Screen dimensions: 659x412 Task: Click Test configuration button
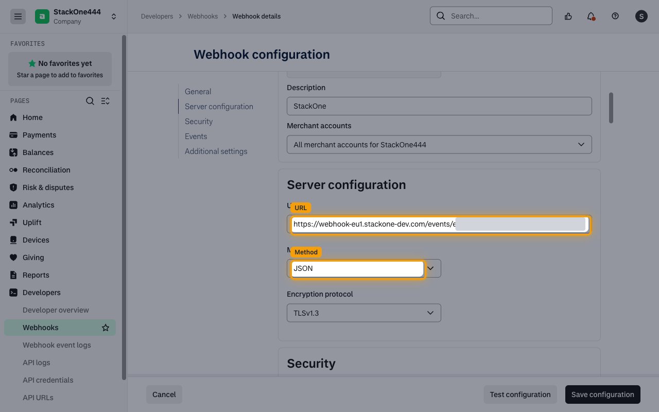point(520,394)
